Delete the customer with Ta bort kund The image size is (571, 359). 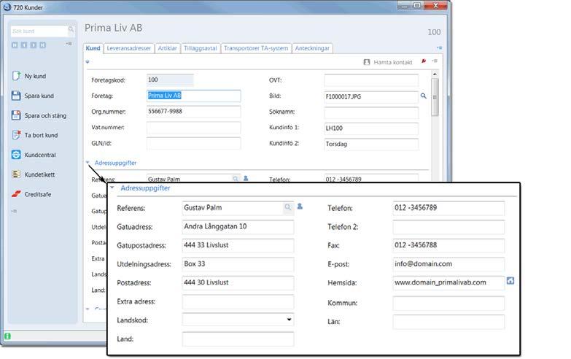coord(34,135)
